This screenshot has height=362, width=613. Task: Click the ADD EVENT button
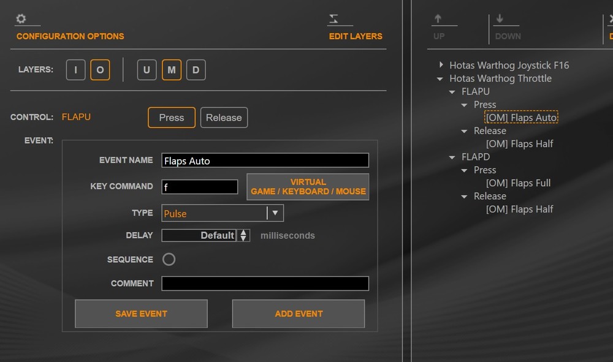(299, 314)
